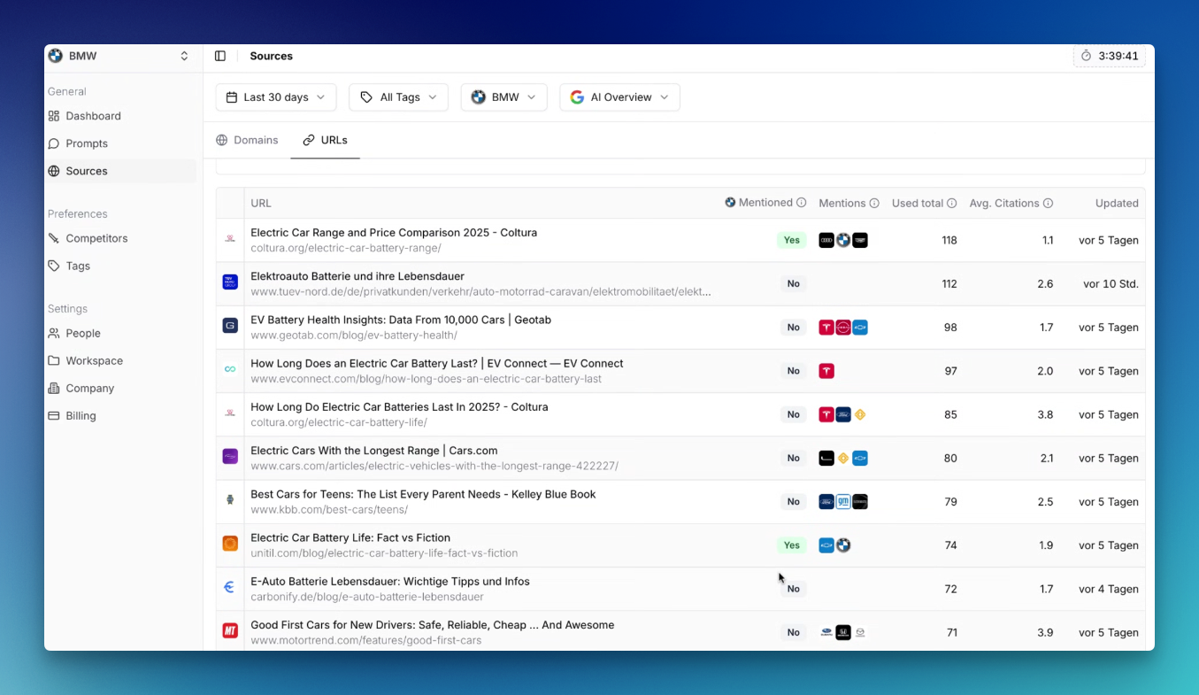
Task: Click the Tesla logo in the Geotab row
Action: coord(826,328)
